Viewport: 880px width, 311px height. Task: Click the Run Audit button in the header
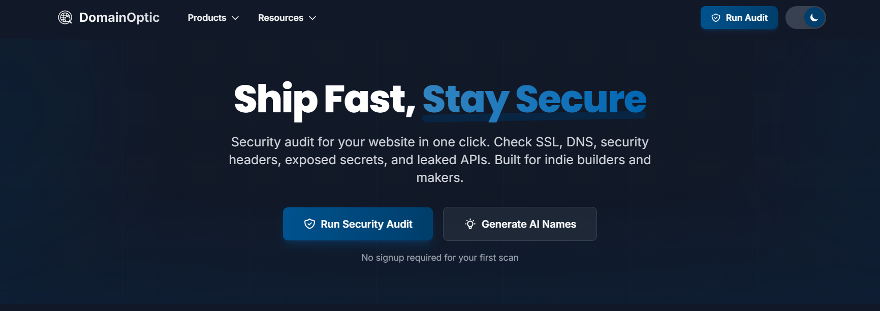pos(739,17)
